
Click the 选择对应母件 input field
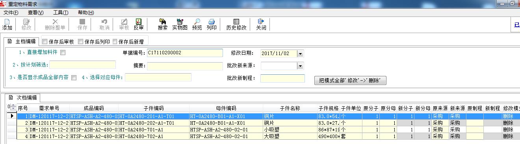(x=158, y=78)
